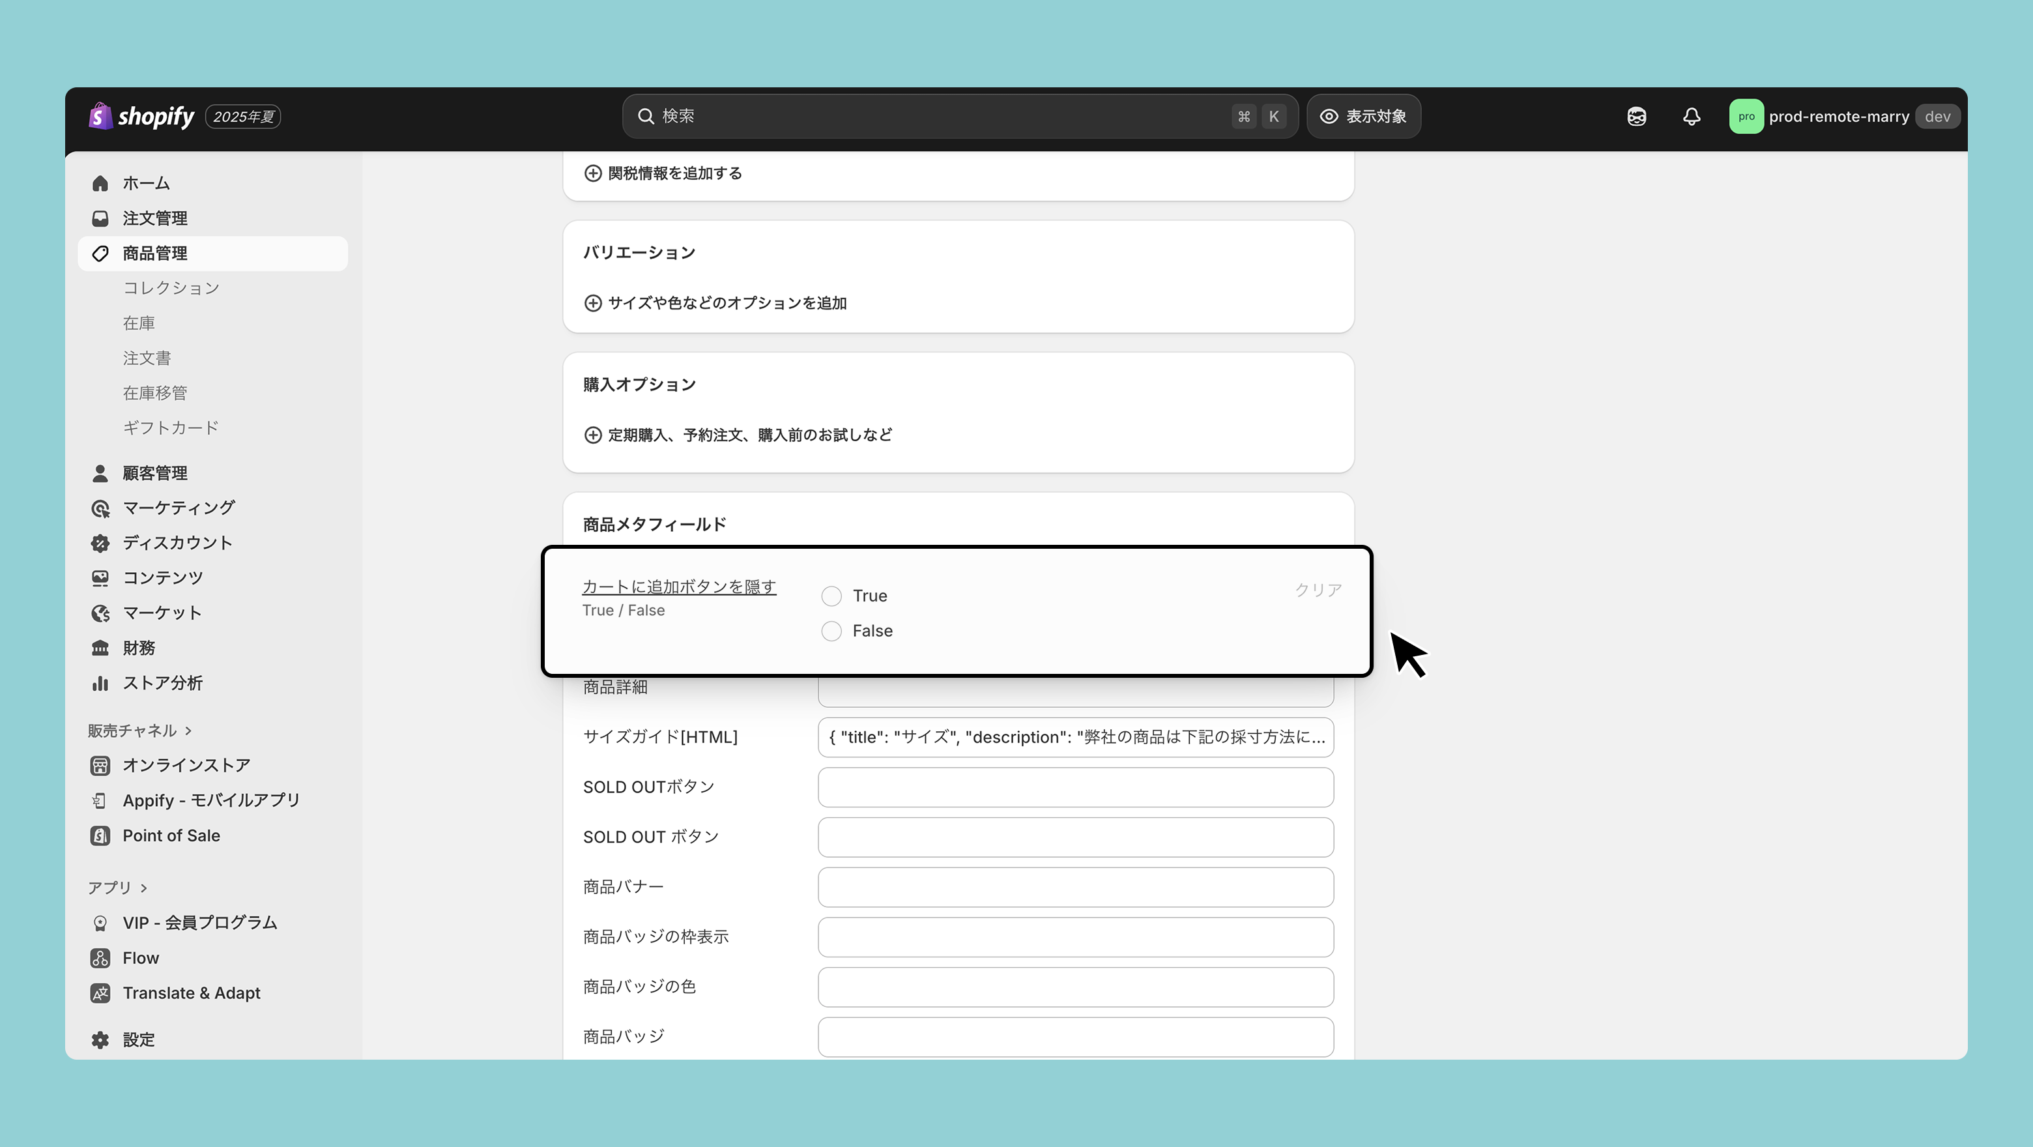Image resolution: width=2033 pixels, height=1147 pixels.
Task: Click the 設定 gear icon
Action: 100,1039
